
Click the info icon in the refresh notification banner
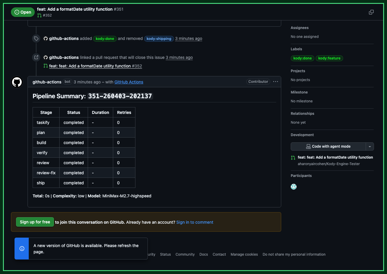click(x=22, y=249)
